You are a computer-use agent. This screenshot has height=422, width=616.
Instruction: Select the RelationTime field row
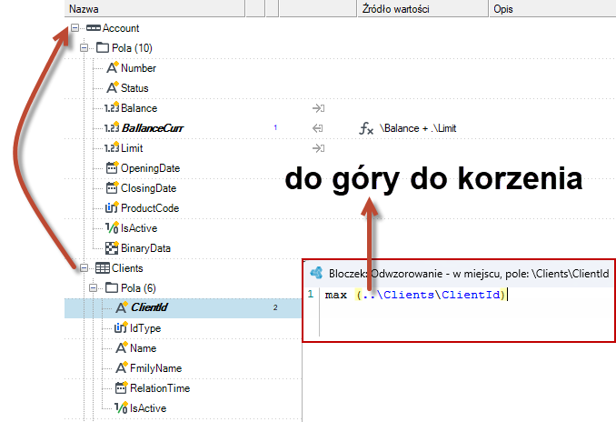coord(160,387)
